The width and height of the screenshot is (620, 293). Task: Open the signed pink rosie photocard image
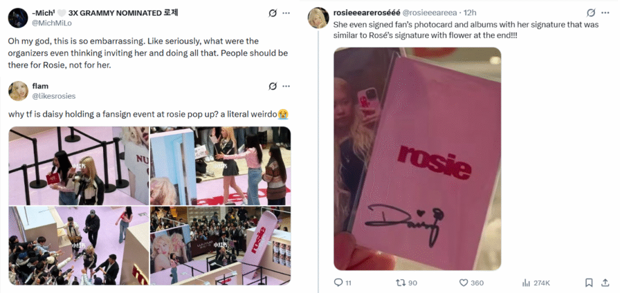(417, 159)
